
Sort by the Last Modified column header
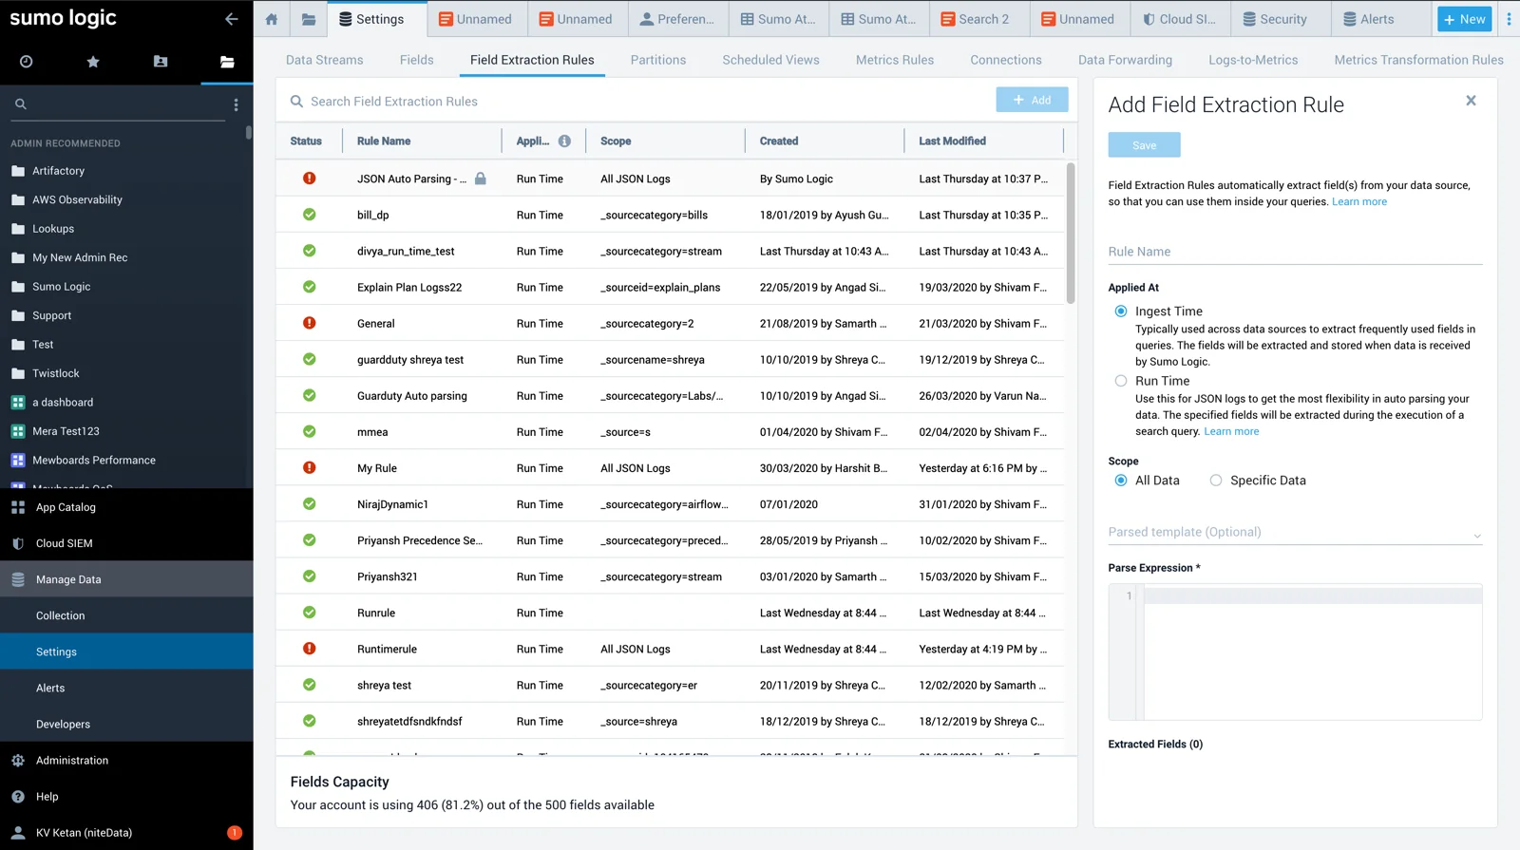pyautogui.click(x=952, y=142)
